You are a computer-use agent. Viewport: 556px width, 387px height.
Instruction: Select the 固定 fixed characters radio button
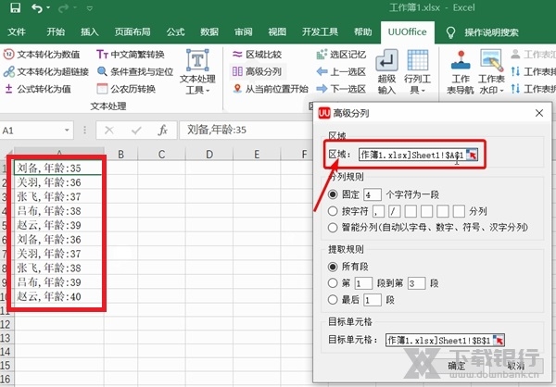333,194
